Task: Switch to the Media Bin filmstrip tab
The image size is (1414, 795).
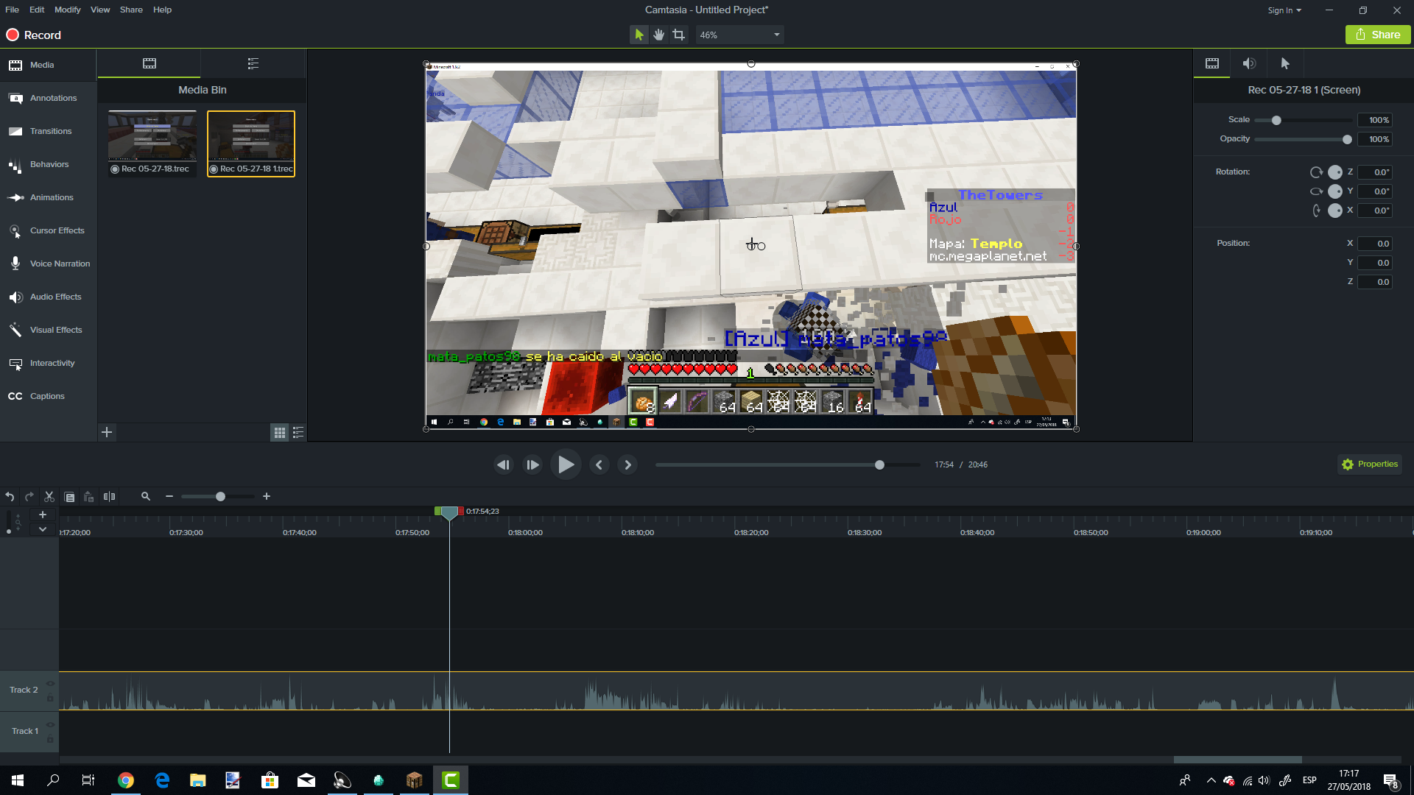Action: [x=150, y=63]
